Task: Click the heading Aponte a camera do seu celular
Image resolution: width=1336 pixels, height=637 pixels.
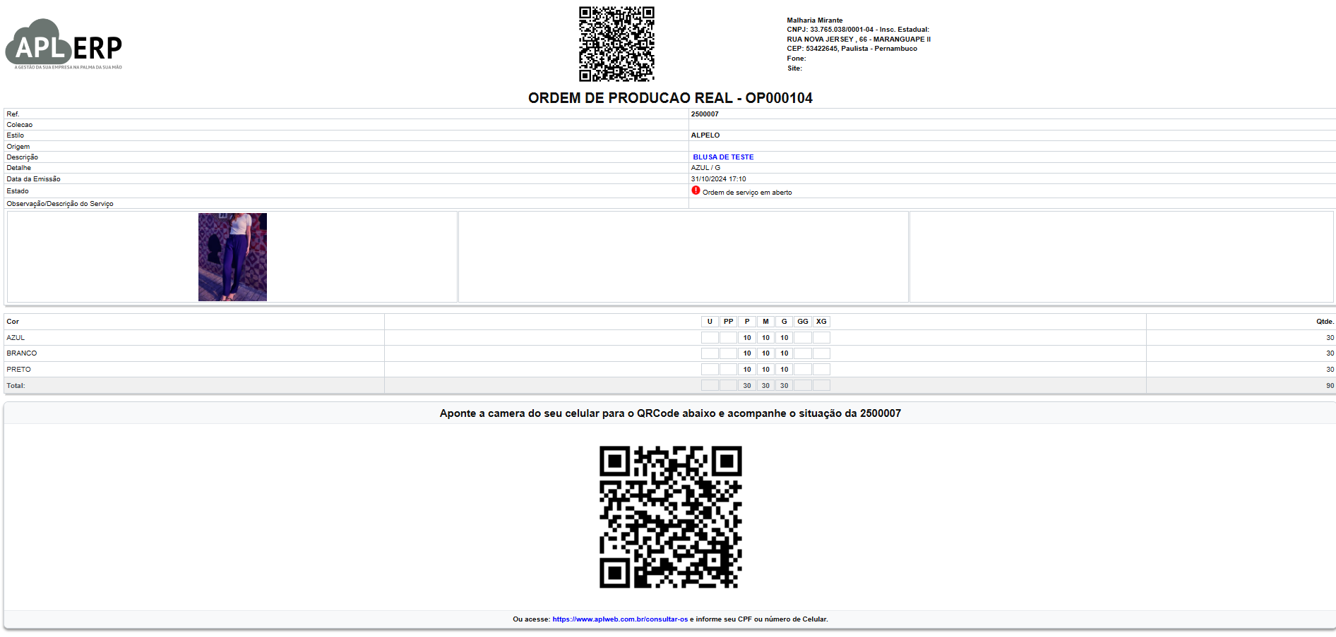Action: click(x=670, y=413)
